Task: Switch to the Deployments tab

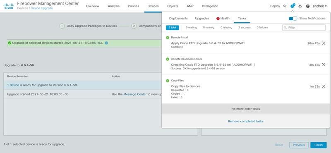Action: [178, 18]
